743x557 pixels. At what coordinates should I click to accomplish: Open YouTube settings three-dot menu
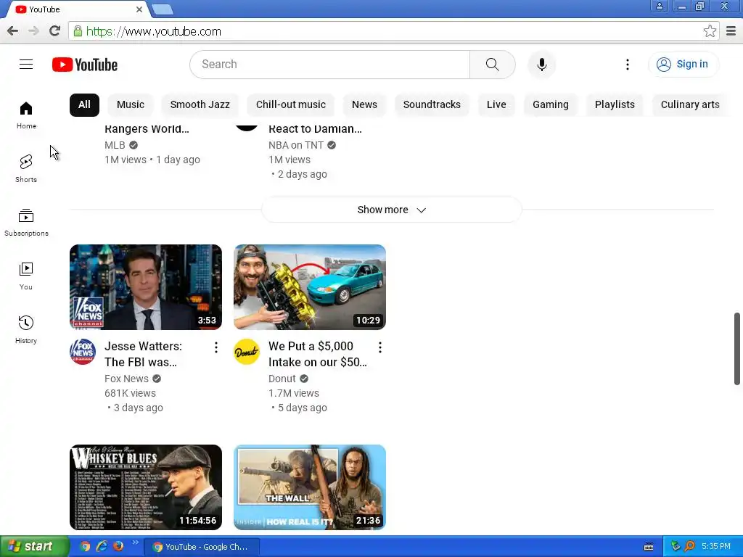628,65
